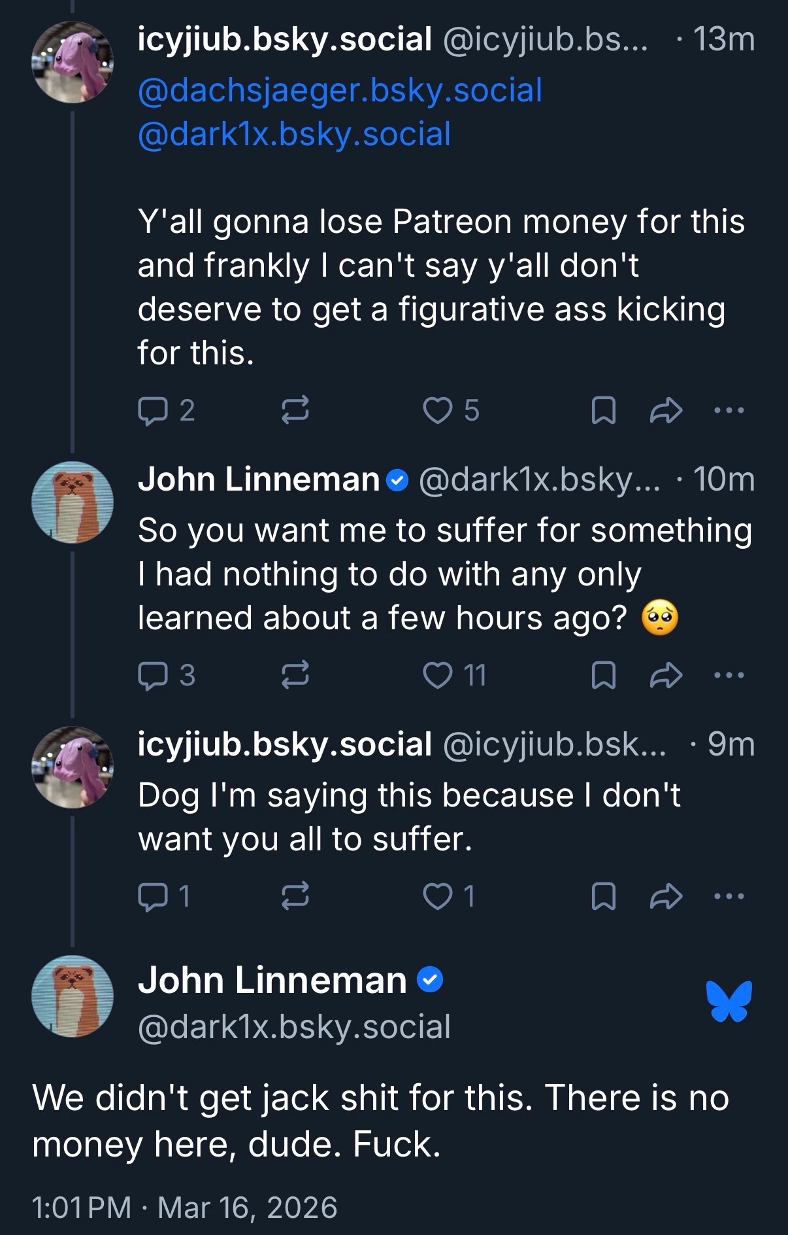
Task: Reply to John's 'suffer for something' post
Action: tap(151, 676)
